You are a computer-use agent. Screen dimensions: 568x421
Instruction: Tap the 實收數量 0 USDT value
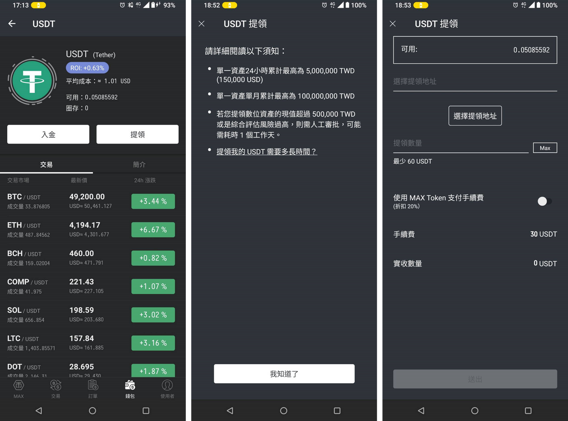tap(545, 263)
